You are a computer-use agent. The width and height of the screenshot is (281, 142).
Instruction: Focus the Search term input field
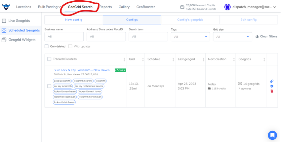pos(148,37)
